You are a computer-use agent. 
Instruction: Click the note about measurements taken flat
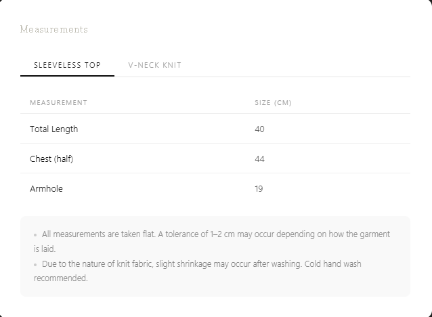(212, 241)
